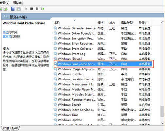The image size is (165, 131).
Task: Click the export list toolbar icon
Action: (x=5, y=9)
